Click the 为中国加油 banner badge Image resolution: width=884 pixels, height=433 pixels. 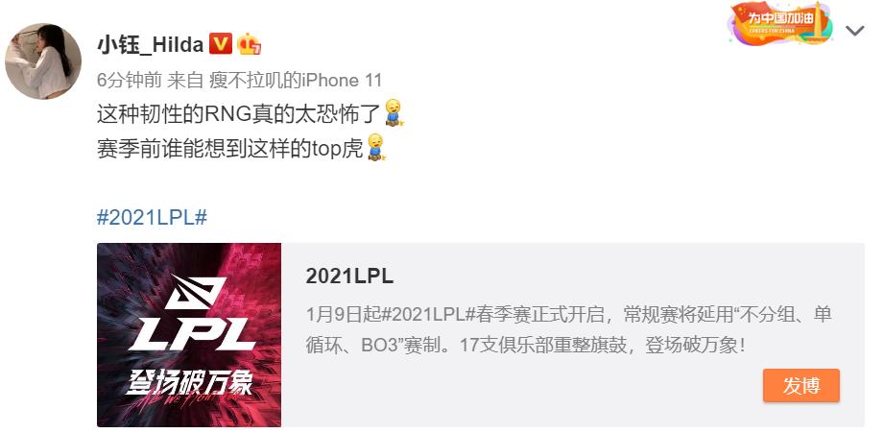(780, 23)
